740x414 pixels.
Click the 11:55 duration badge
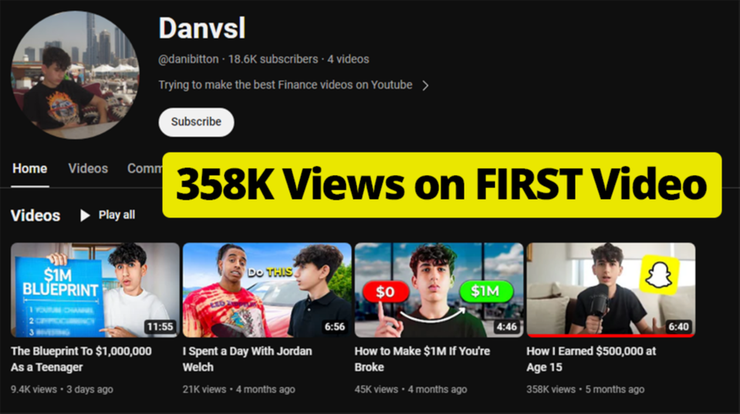pyautogui.click(x=160, y=327)
